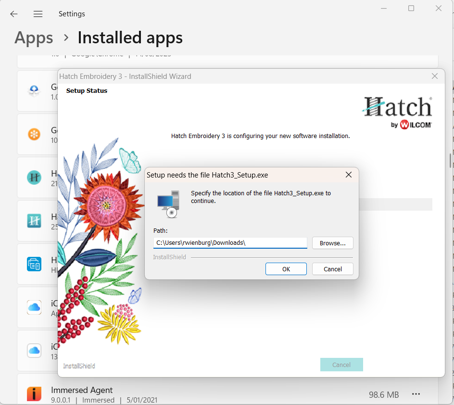Click the Installed apps breadcrumb heading
The image size is (454, 405).
[x=130, y=38]
